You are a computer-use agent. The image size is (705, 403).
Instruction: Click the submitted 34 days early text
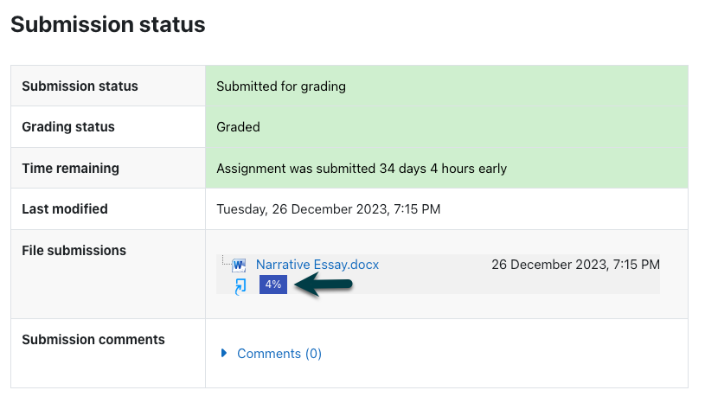pos(362,169)
